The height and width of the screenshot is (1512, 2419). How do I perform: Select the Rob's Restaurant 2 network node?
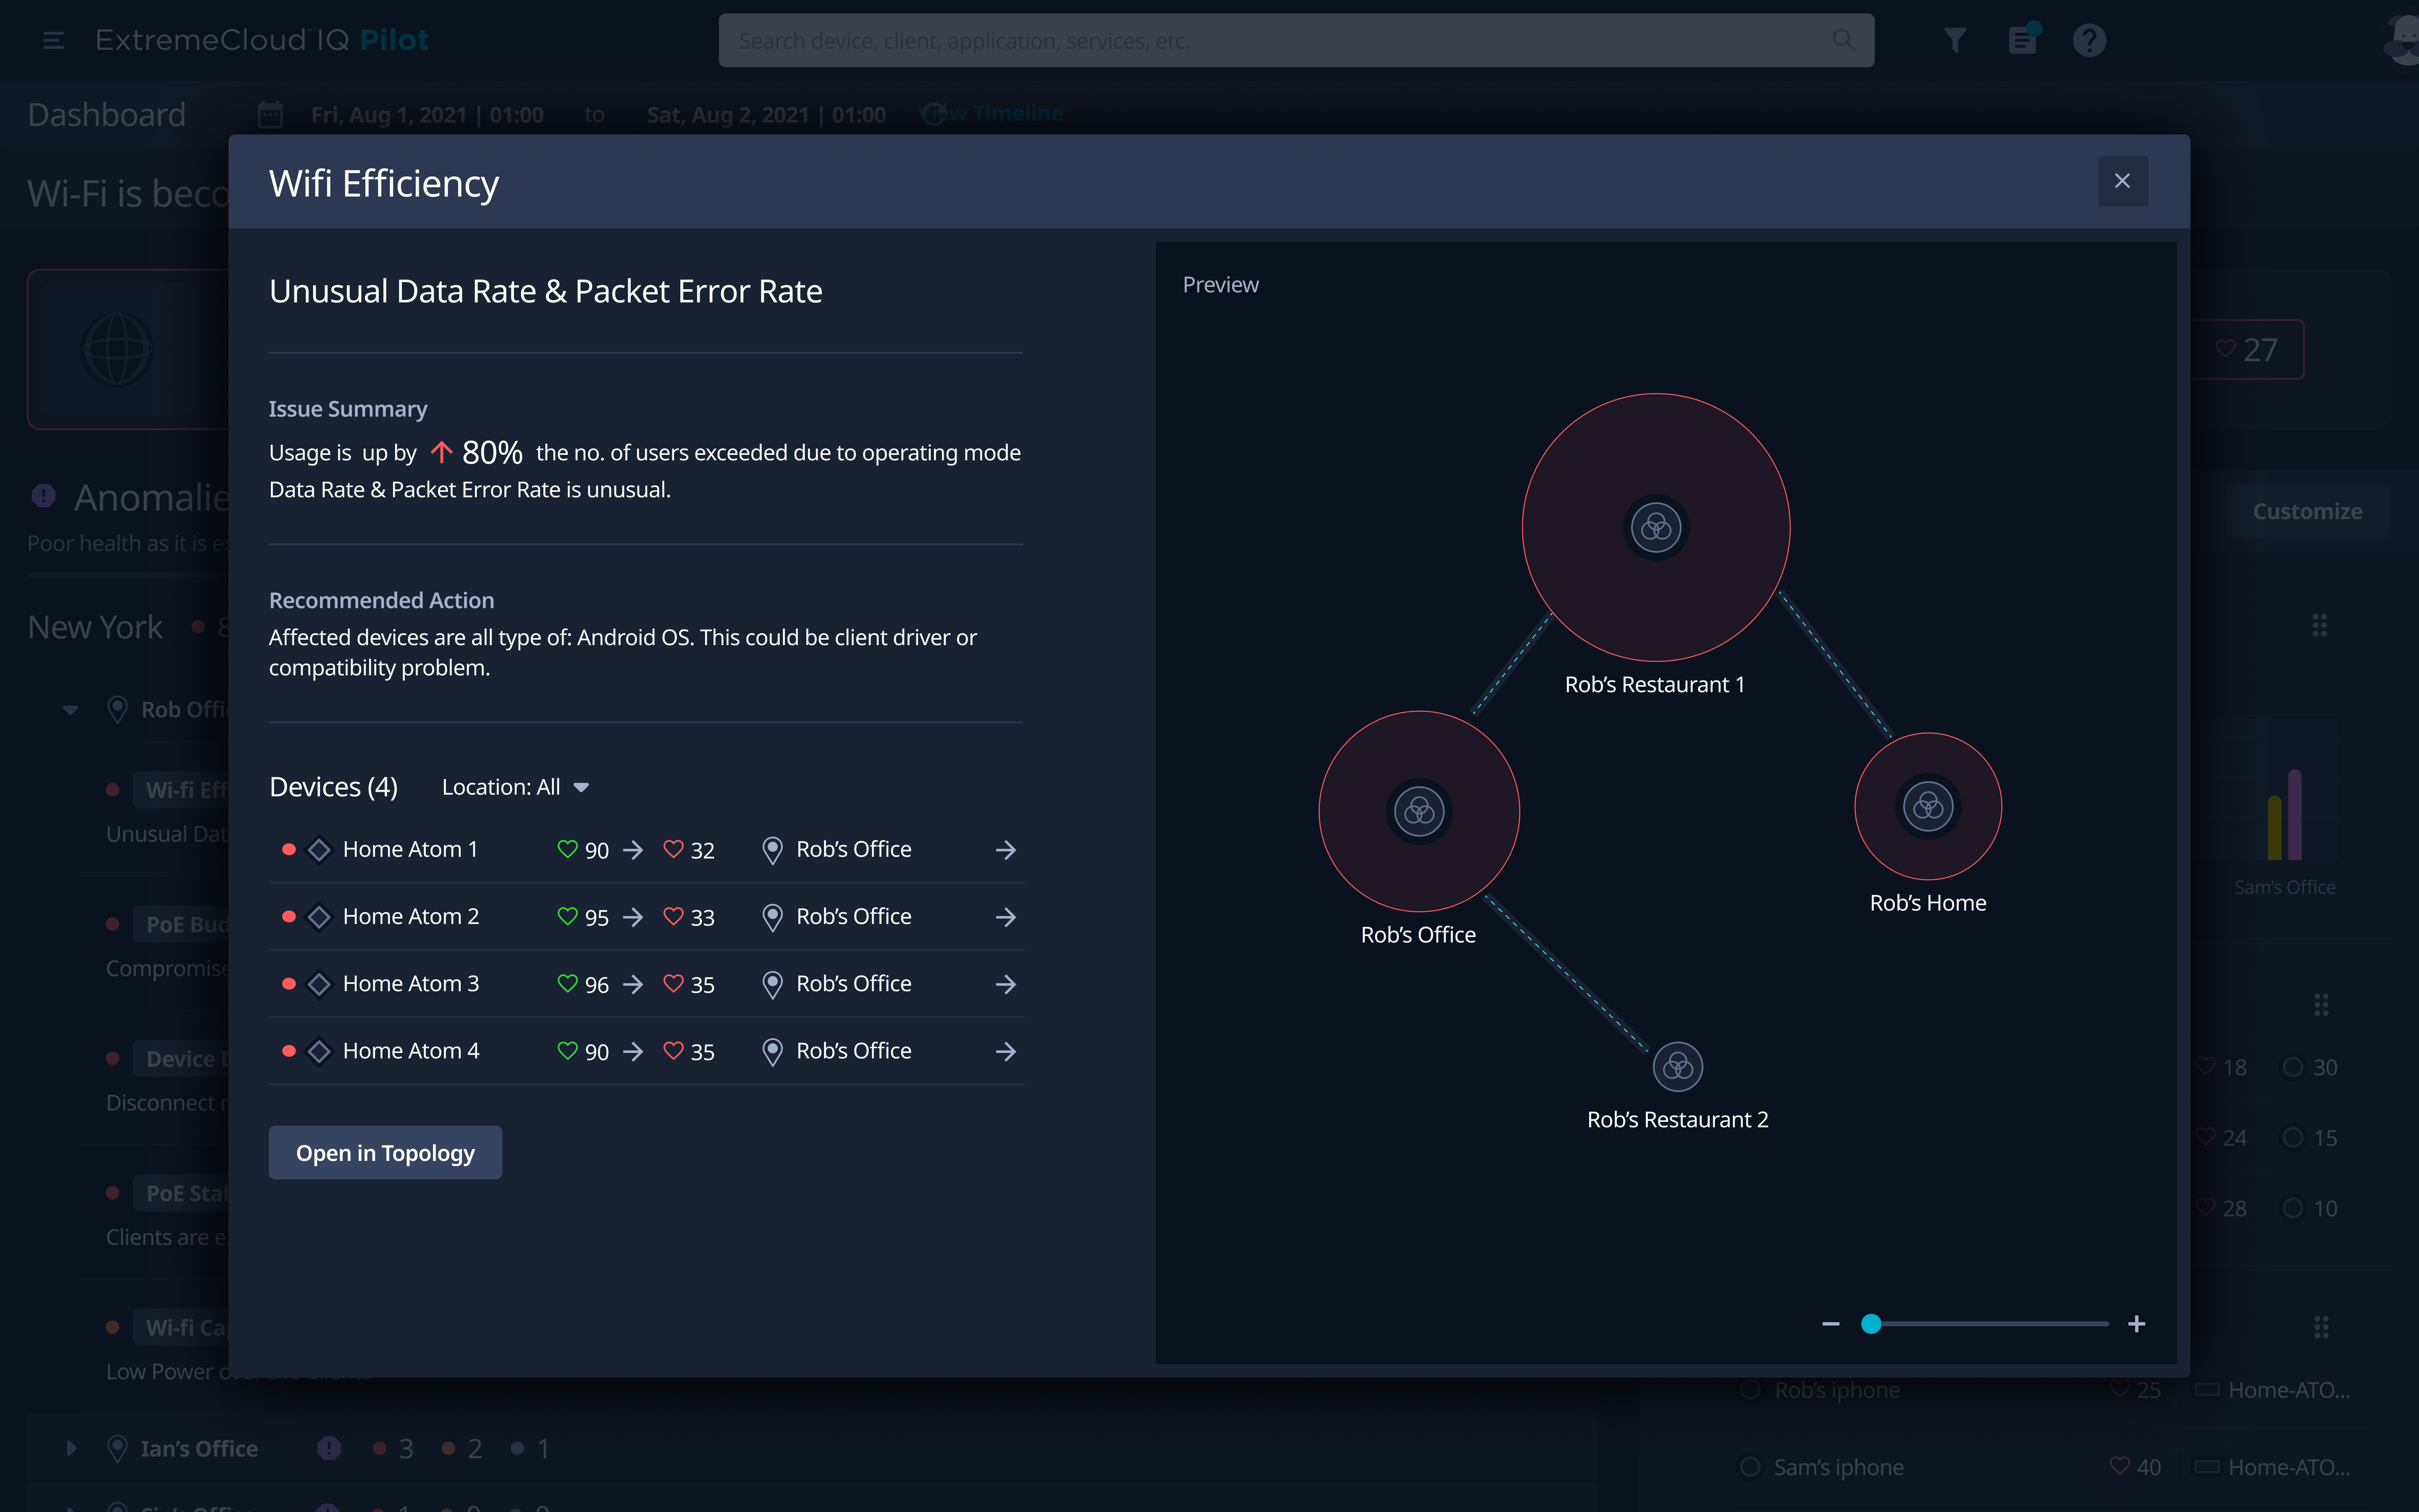click(x=1677, y=1066)
